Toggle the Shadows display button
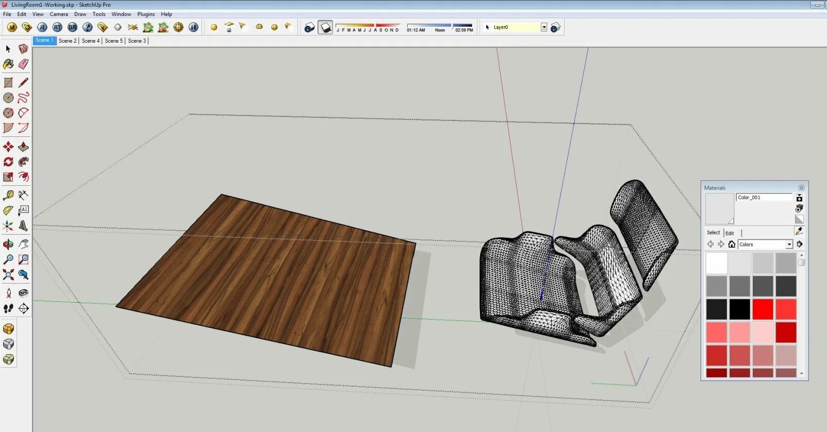Image resolution: width=827 pixels, height=432 pixels. point(325,27)
